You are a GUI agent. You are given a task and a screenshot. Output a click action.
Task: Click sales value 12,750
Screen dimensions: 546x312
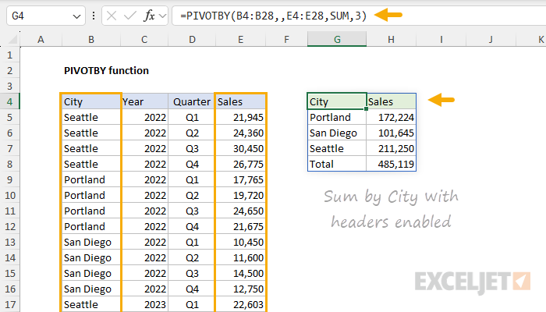[x=240, y=289]
